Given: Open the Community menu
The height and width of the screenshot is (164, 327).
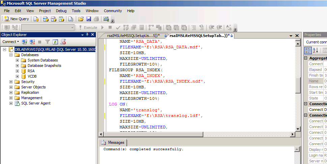Looking at the screenshot, I should 113,11.
